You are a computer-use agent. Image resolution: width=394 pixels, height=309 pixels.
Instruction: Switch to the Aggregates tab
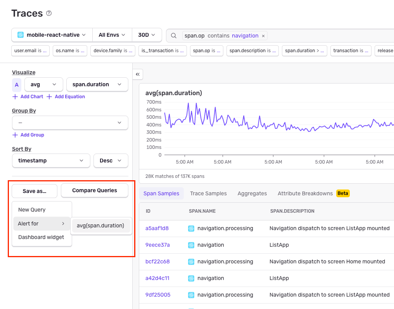tap(252, 193)
